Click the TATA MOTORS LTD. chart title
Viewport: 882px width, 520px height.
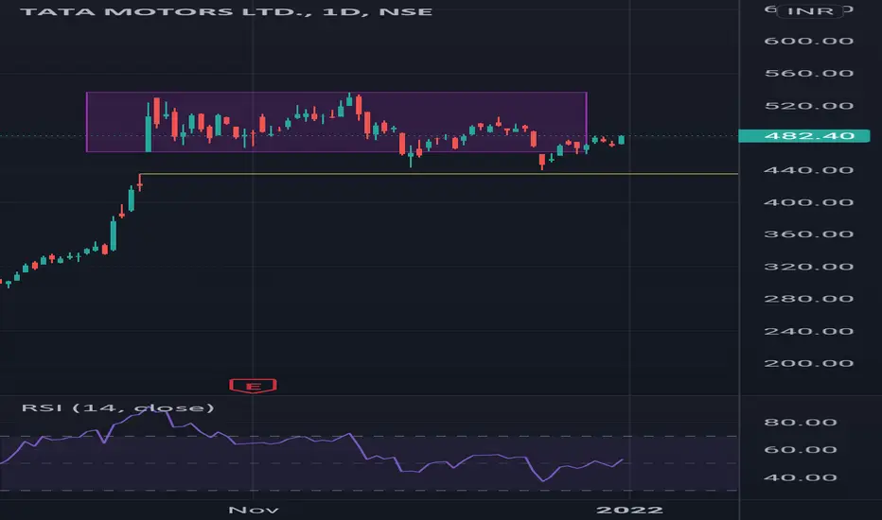point(226,11)
